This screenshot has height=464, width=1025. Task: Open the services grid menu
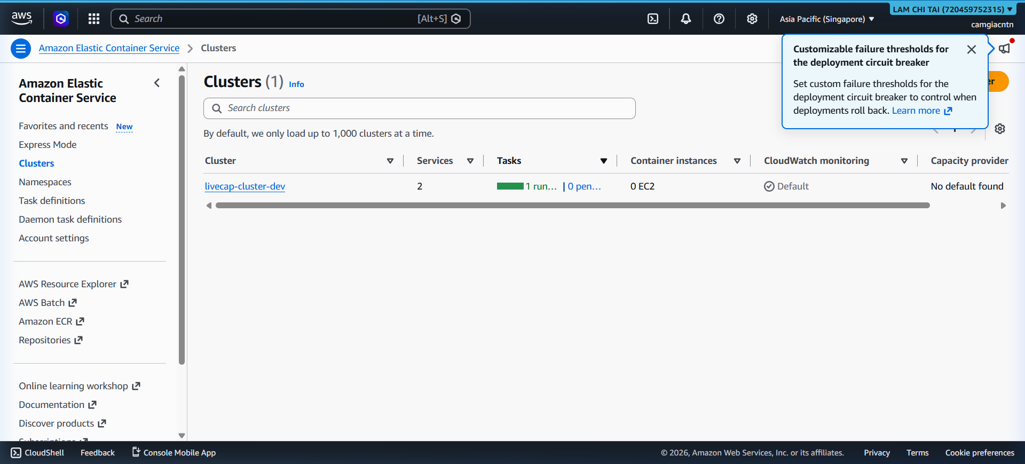click(x=94, y=19)
